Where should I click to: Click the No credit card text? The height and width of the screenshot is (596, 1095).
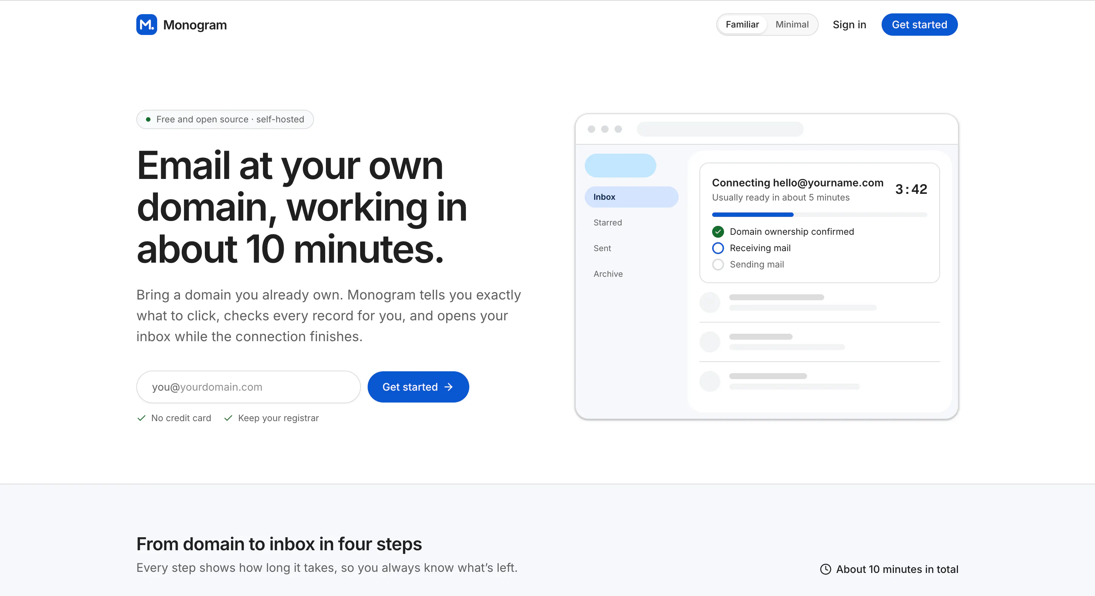pyautogui.click(x=181, y=418)
